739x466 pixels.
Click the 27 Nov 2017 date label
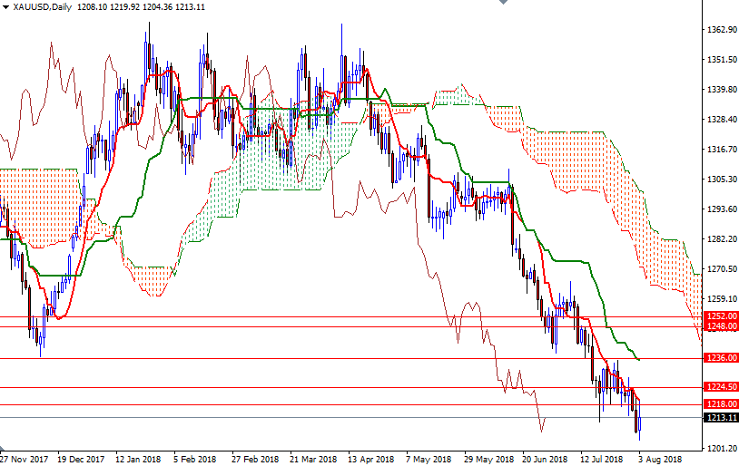pos(24,459)
